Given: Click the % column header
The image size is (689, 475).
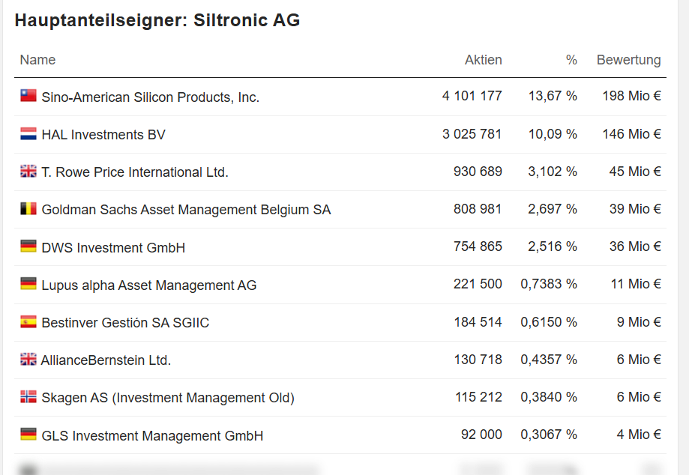Looking at the screenshot, I should (571, 60).
